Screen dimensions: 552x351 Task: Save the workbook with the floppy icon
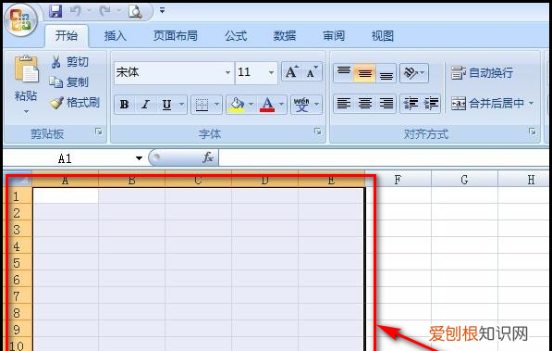[x=55, y=11]
